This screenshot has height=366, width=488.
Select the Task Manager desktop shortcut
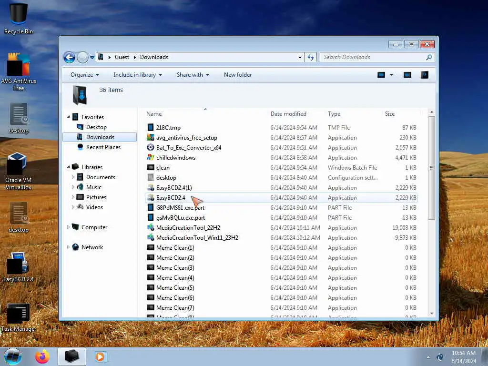19,317
